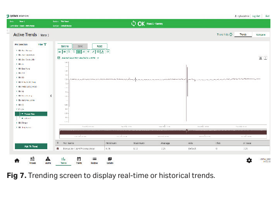Click the last icon in chart toolbar
The width and height of the screenshot is (275, 198).
click(x=107, y=52)
